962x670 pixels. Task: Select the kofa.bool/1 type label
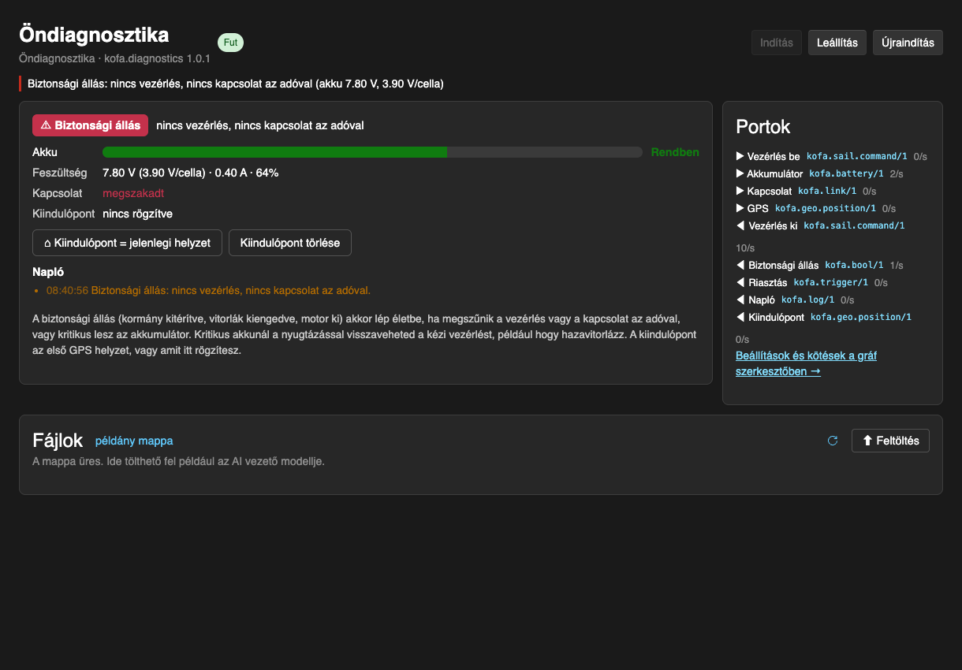tap(854, 265)
